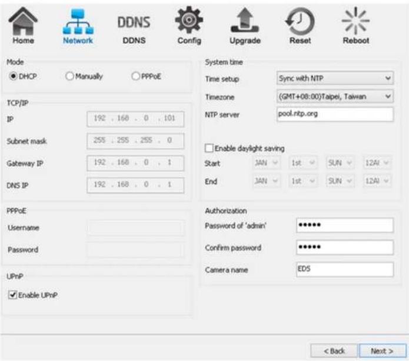Open the Time setup dropdown
Image resolution: width=409 pixels, height=361 pixels.
[x=335, y=78]
